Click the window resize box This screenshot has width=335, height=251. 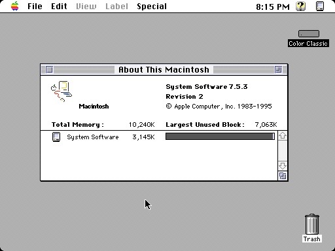pos(283,176)
